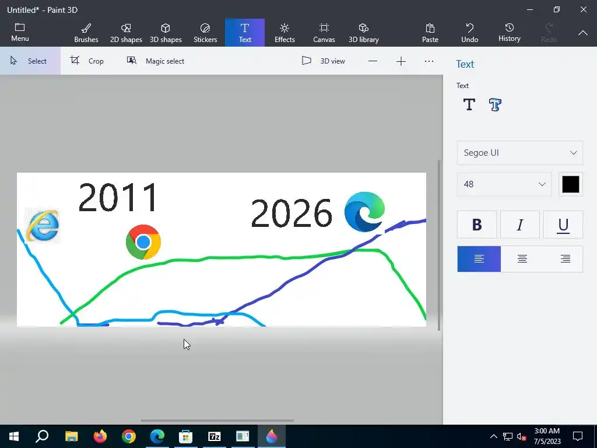This screenshot has width=597, height=448.
Task: Activate the Select tool
Action: coord(30,61)
